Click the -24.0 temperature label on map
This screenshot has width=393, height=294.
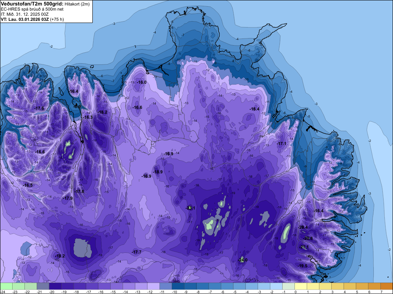(242, 260)
